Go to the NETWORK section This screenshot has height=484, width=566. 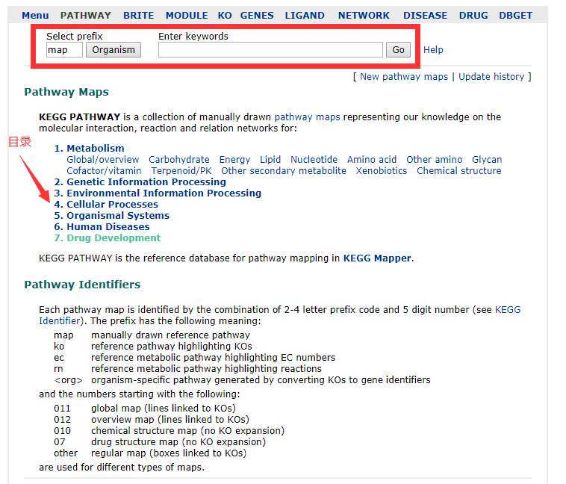[x=364, y=15]
